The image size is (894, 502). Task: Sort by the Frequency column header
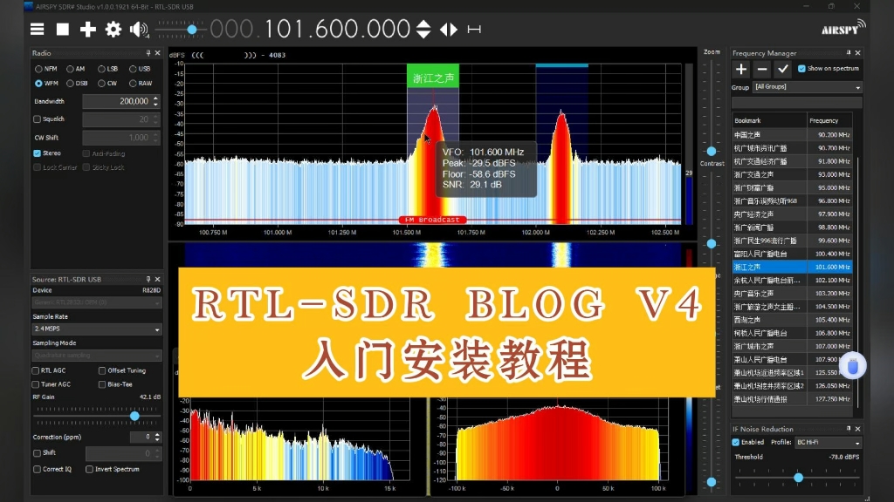click(x=829, y=120)
